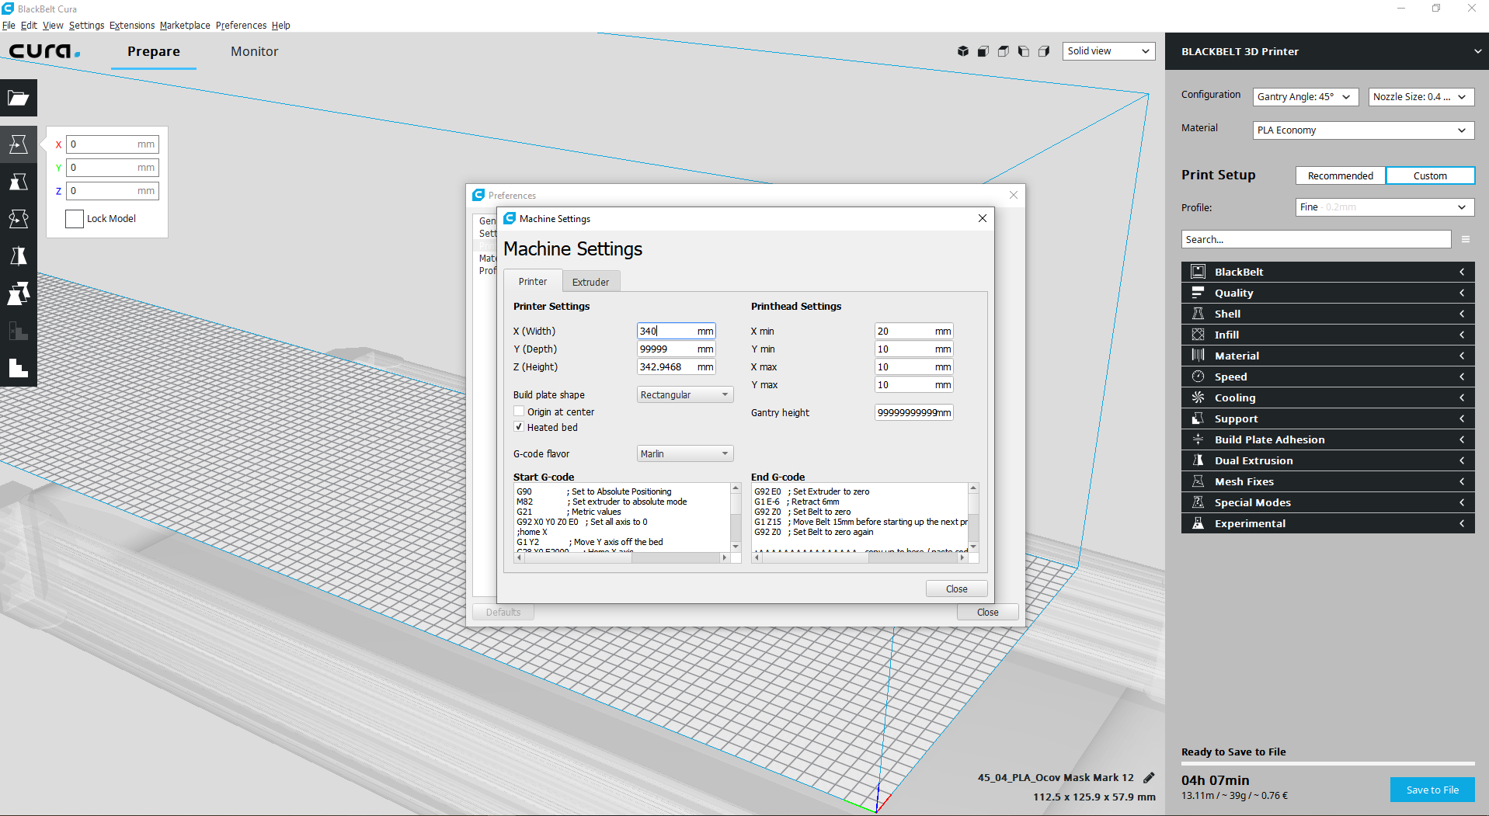Select the Mirror tool icon
Viewport: 1489px width, 816px height.
(x=19, y=256)
